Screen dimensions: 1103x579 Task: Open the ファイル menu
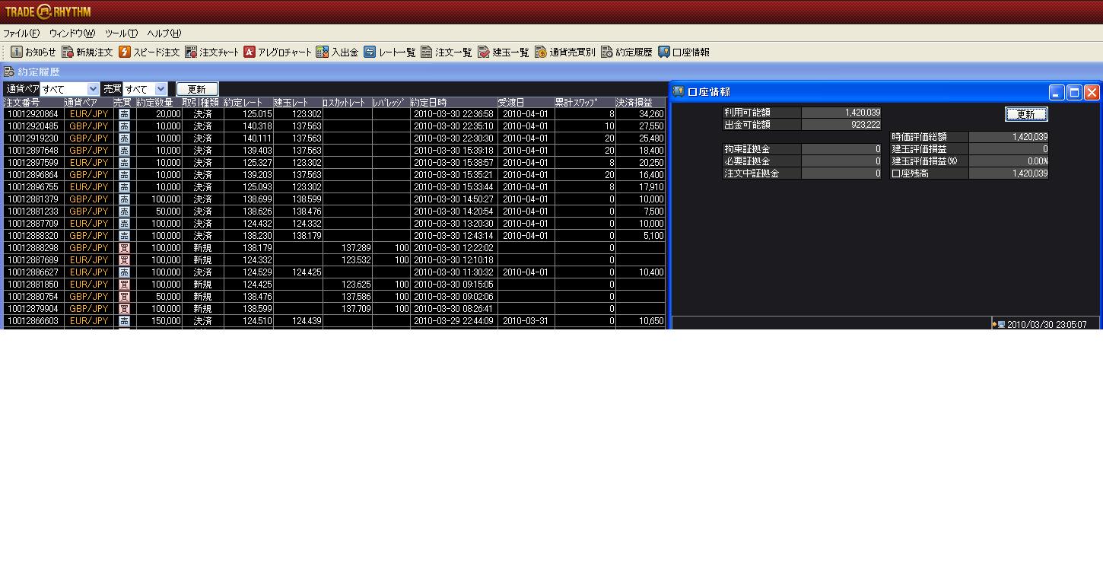pyautogui.click(x=21, y=33)
